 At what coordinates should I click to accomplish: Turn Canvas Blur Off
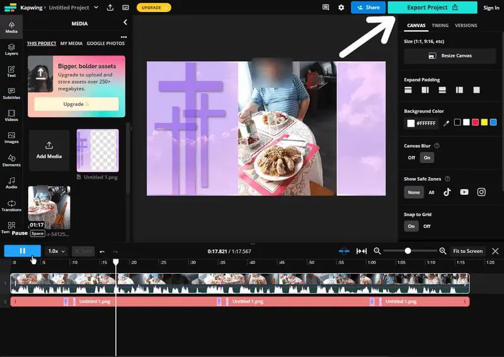point(411,158)
